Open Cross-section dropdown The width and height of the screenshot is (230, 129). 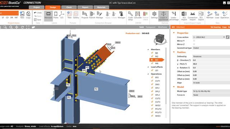pos(209,37)
